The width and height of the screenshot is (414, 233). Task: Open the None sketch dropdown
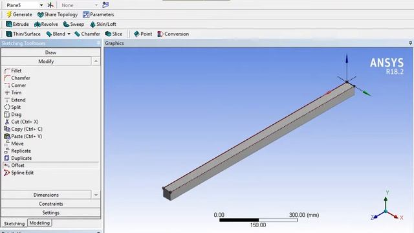point(96,5)
